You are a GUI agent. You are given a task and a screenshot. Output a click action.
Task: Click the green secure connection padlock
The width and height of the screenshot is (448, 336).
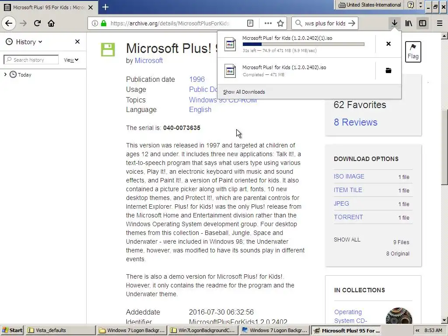click(103, 23)
